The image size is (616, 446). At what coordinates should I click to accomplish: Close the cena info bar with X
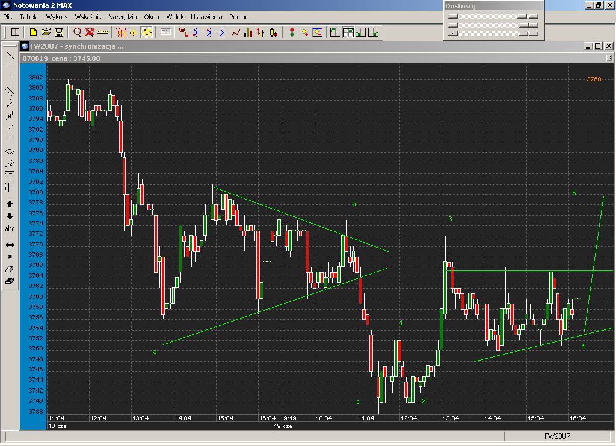[609, 58]
